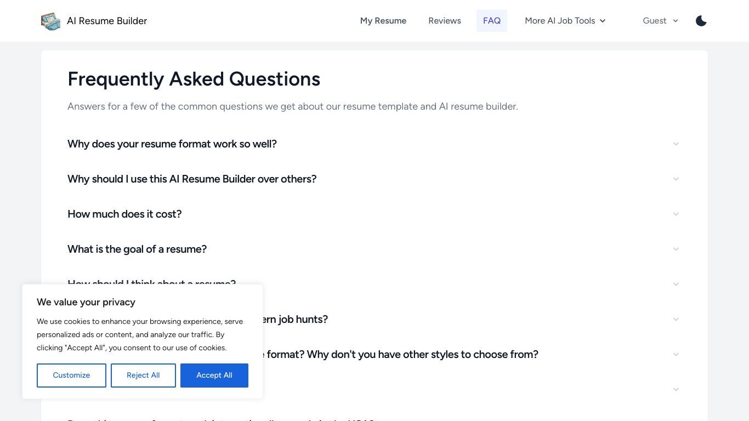Go to the My Resume page

coord(383,21)
